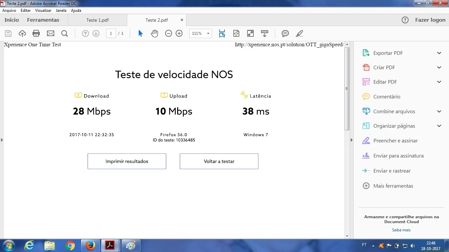Expand the Criar PDF options chevron
This screenshot has height=252, width=449.
pyautogui.click(x=439, y=68)
